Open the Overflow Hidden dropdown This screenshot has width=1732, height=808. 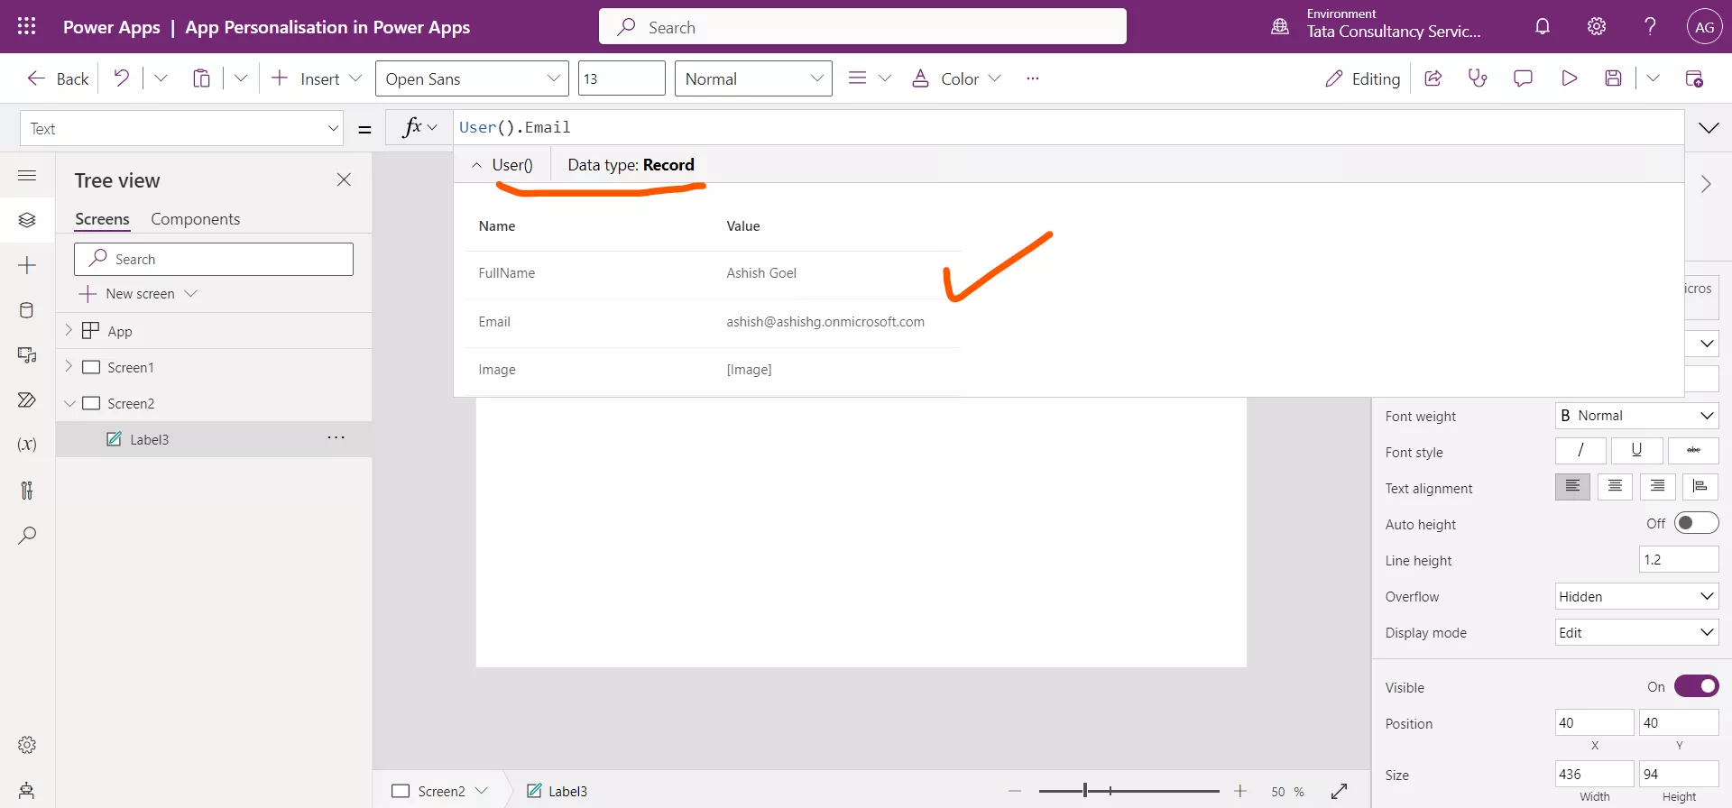(x=1636, y=596)
